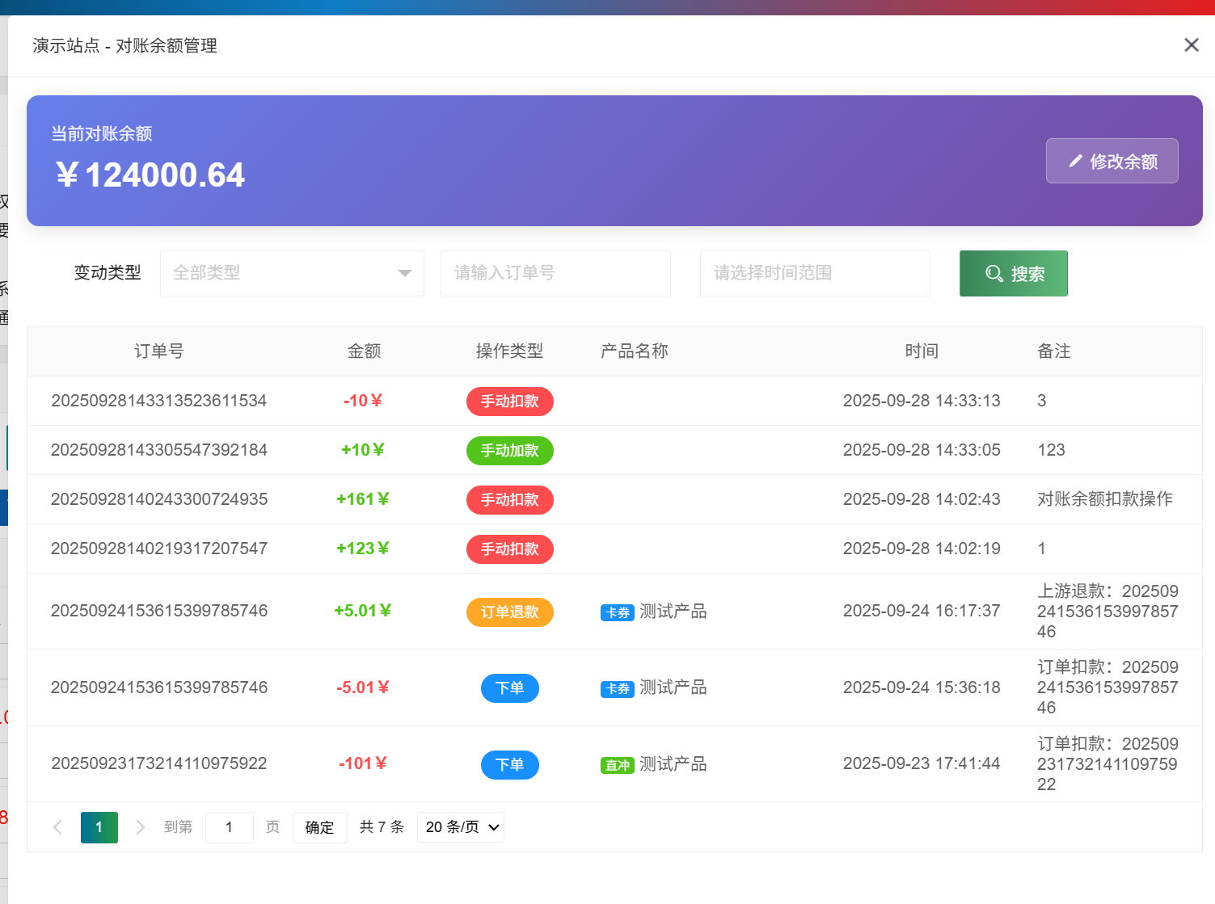The height and width of the screenshot is (904, 1215).
Task: Click the 手动扣款 badge in the first row
Action: coord(509,401)
